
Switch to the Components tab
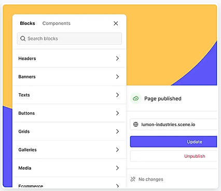pos(57,23)
